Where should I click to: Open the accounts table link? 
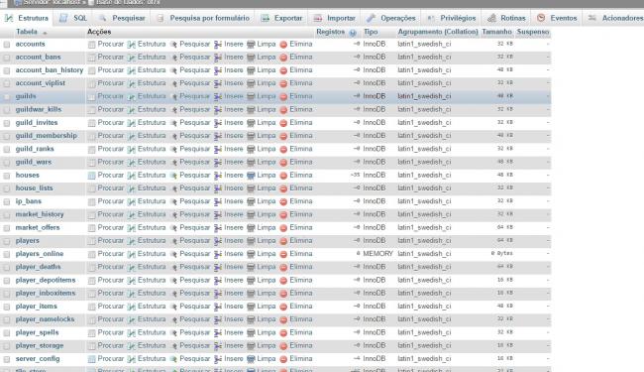pyautogui.click(x=30, y=44)
